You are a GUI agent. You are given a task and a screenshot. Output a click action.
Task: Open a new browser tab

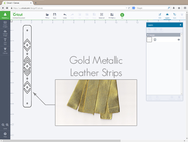(x=36, y=3)
